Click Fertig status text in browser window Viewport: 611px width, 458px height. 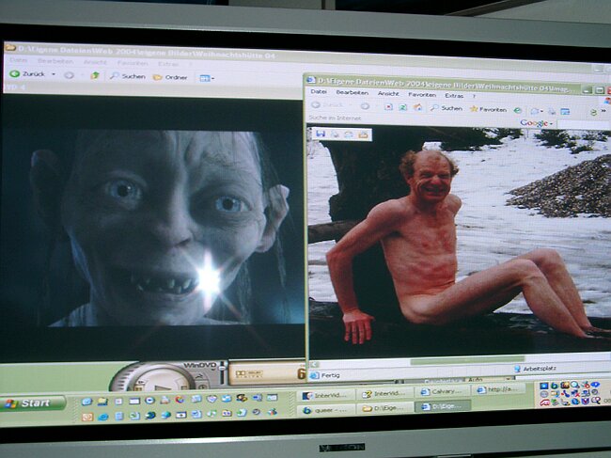[x=331, y=376]
